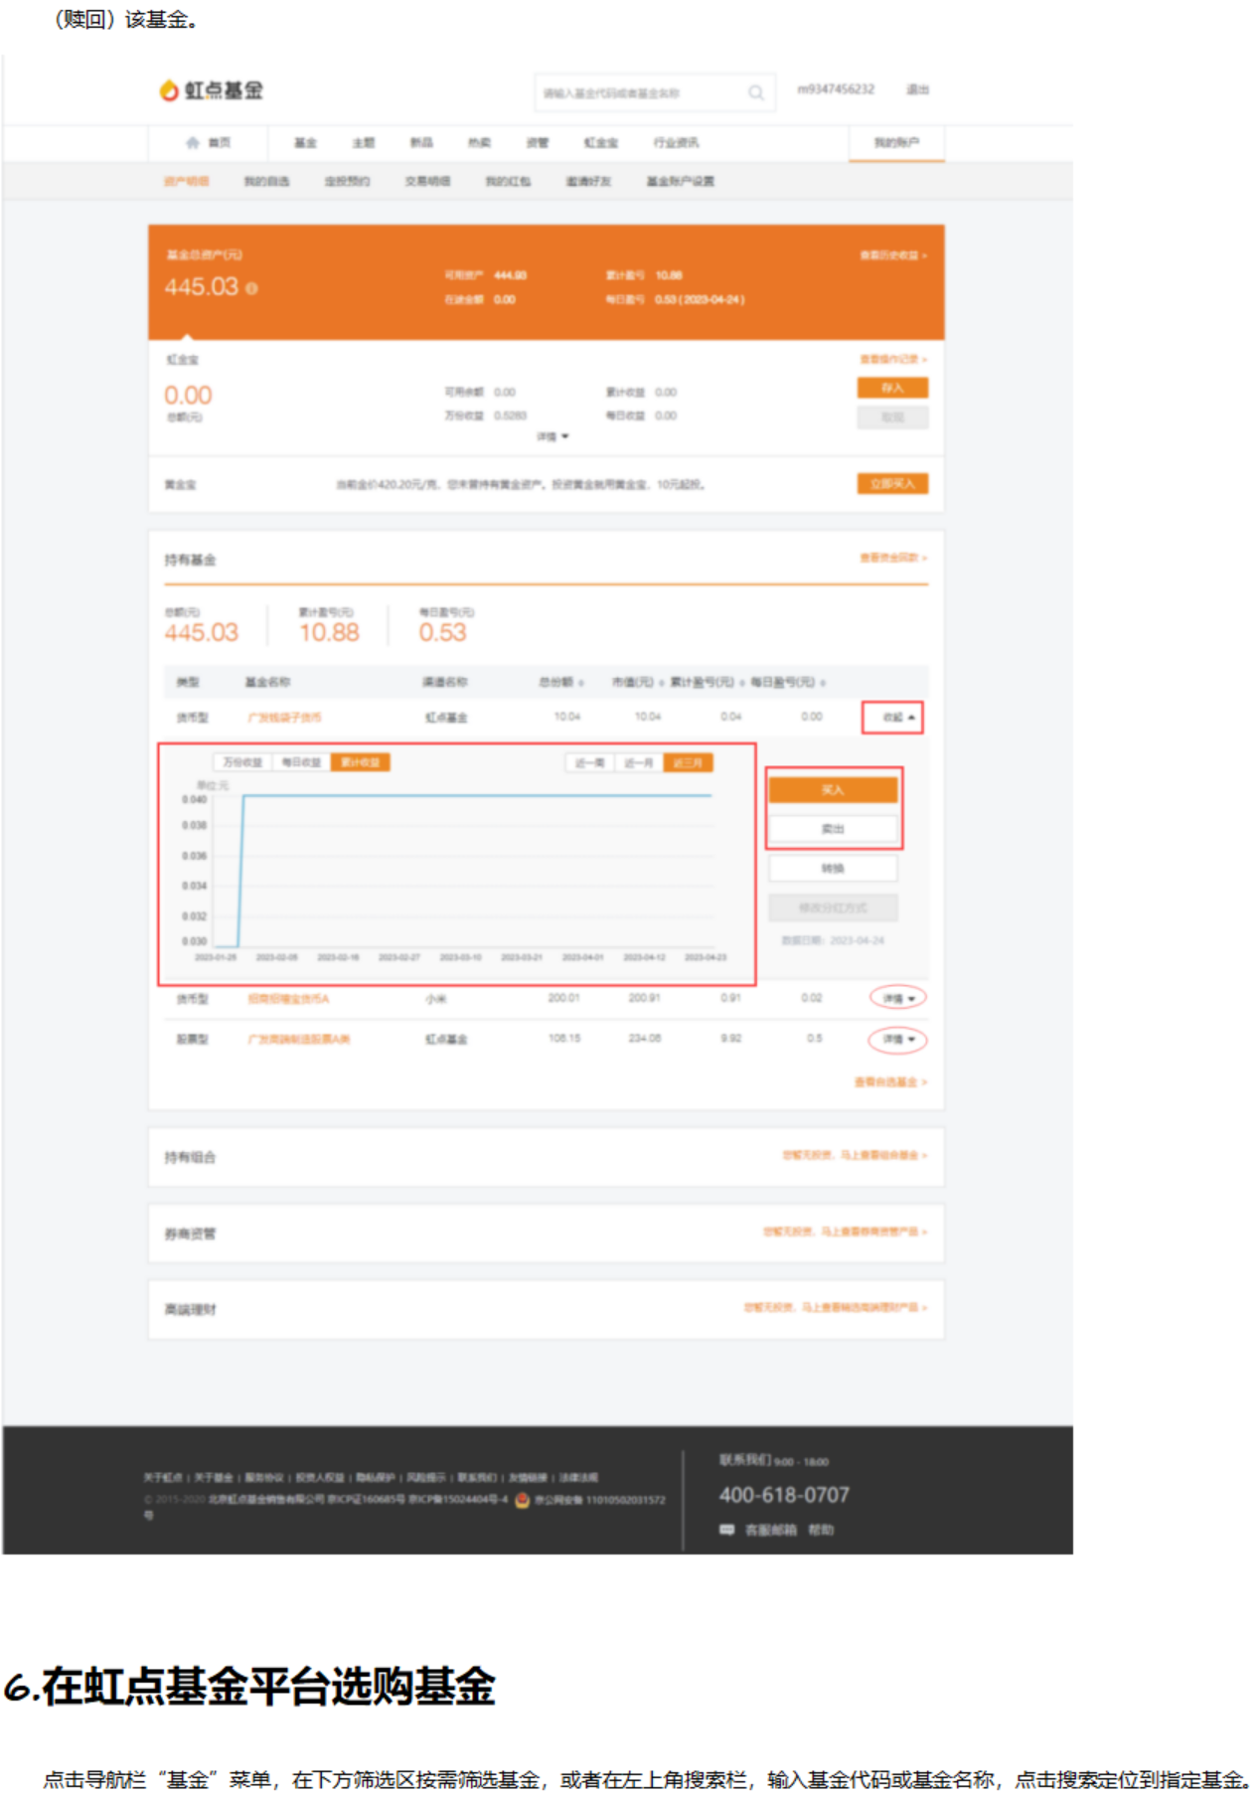Open the 券商资管 no-investment link

845,1231
